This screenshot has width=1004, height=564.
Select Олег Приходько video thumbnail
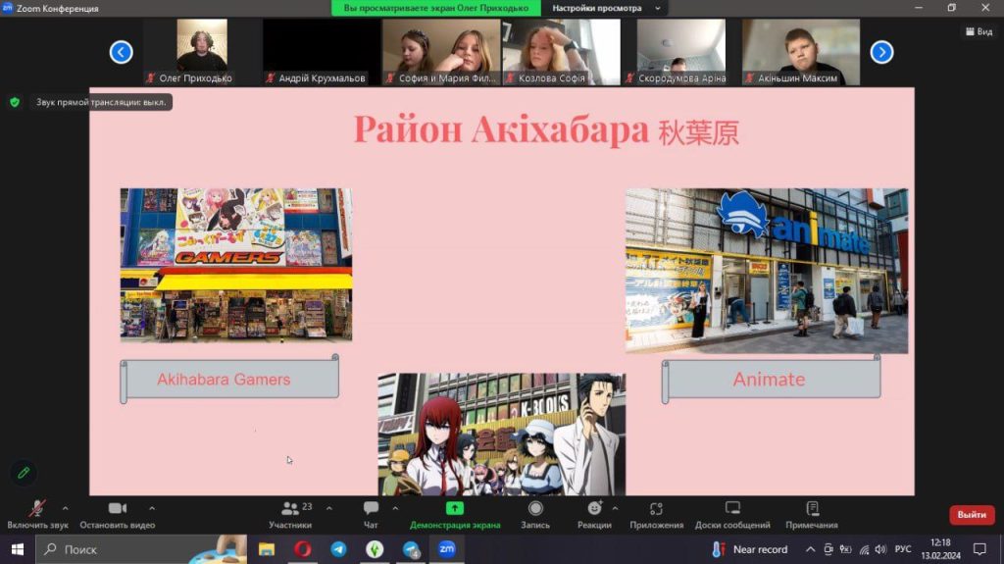[202, 51]
